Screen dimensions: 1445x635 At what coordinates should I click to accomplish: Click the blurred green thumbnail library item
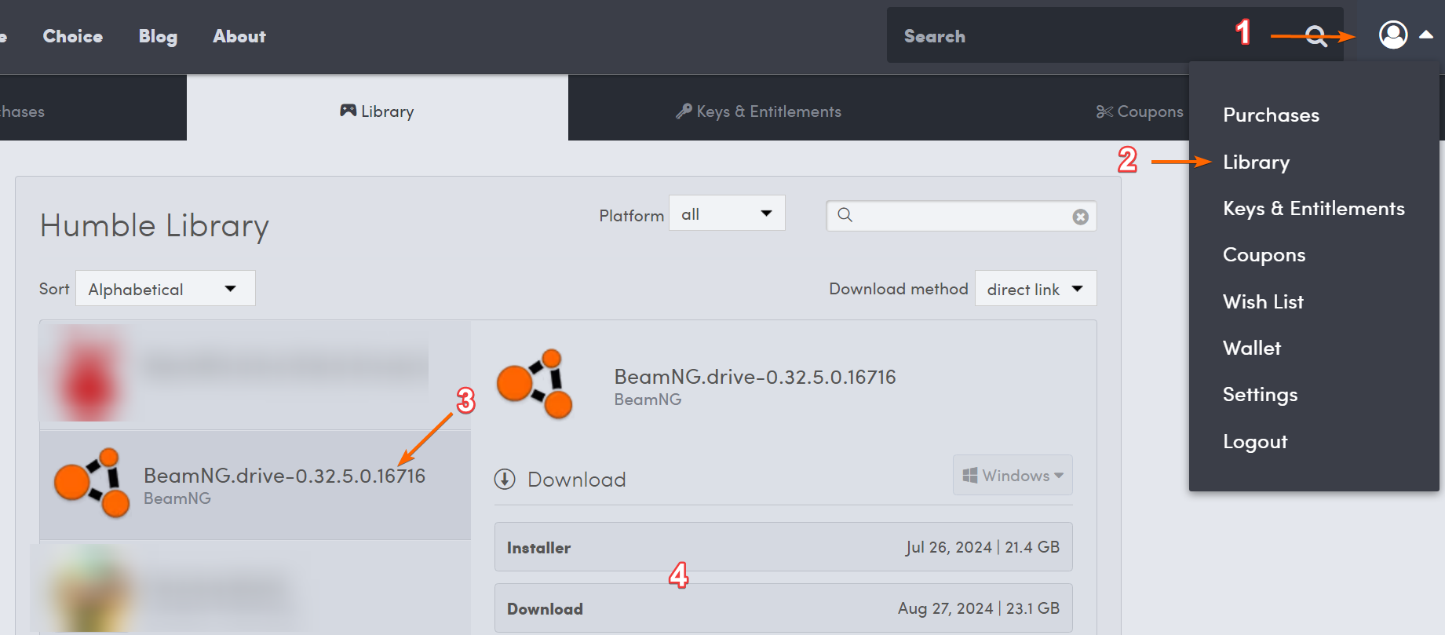pos(255,587)
